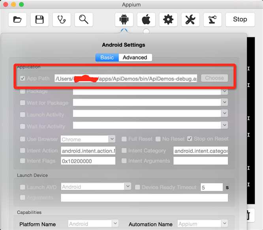The width and height of the screenshot is (263, 230).
Task: Enable the Intent Flags checkbox
Action: click(x=23, y=161)
